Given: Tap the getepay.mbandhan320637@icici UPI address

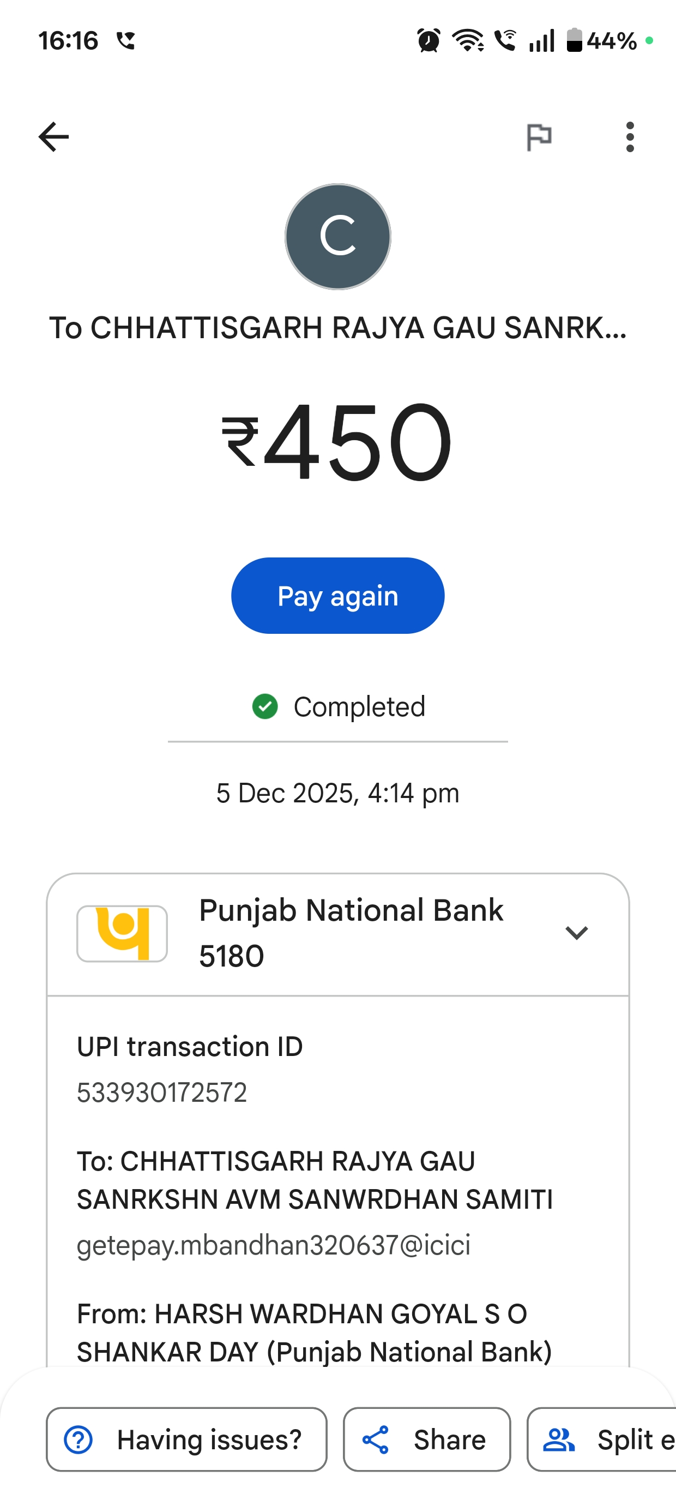Looking at the screenshot, I should [x=274, y=1245].
